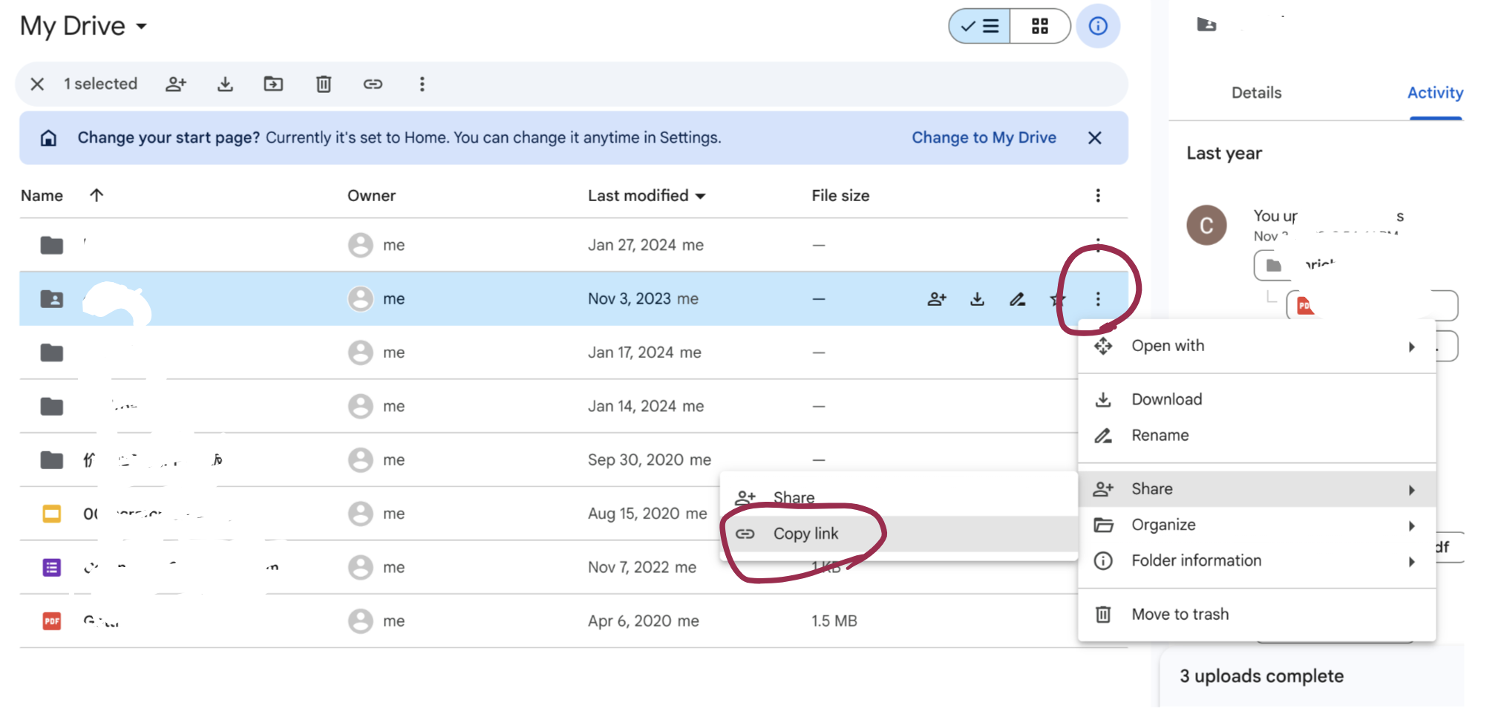Viewport: 1504px width, 720px height.
Task: Rename the selected folder using pencil icon
Action: click(x=1017, y=299)
